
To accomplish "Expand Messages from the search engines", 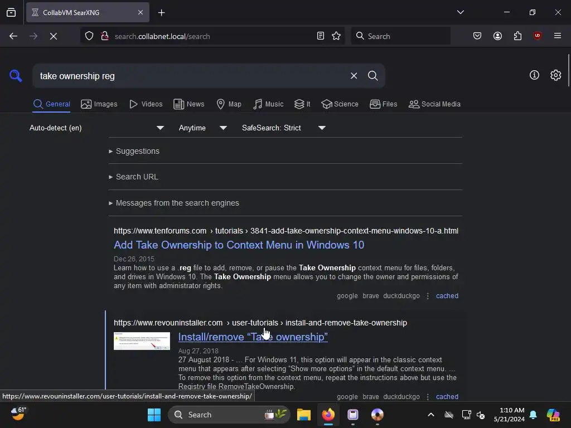I will coord(174,203).
